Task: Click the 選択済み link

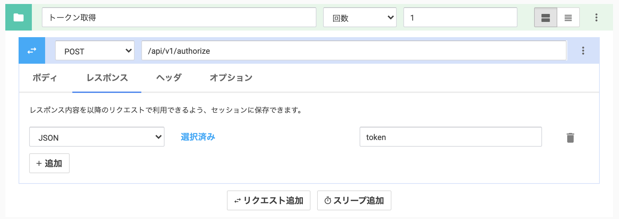Action: point(198,137)
